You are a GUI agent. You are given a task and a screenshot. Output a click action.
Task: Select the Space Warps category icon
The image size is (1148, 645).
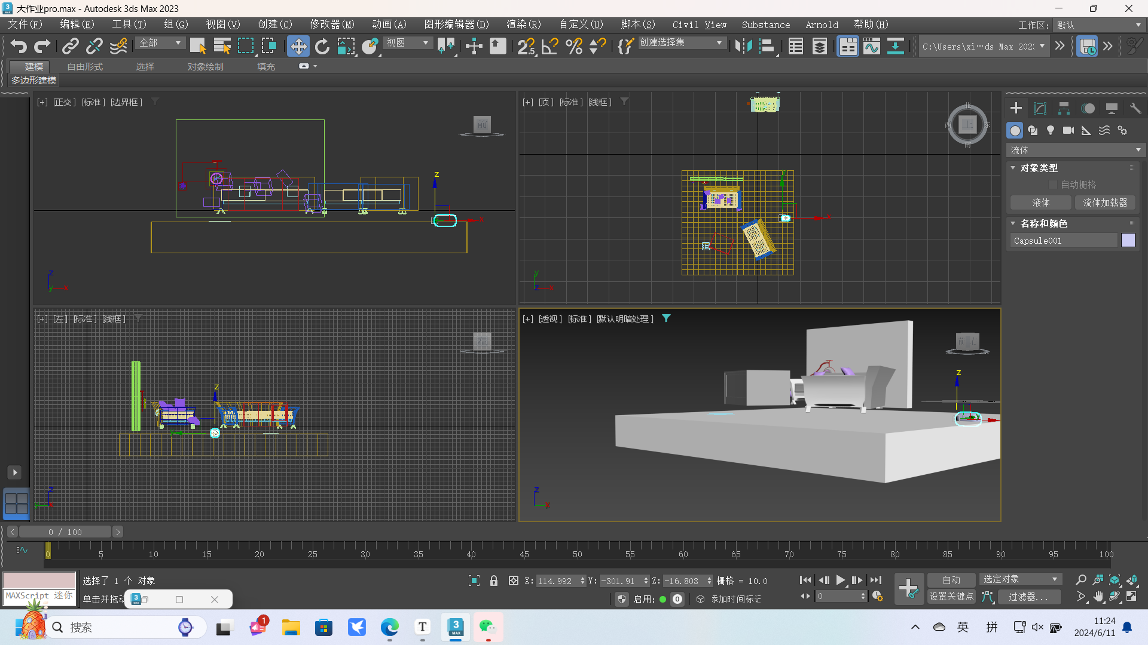(x=1104, y=130)
